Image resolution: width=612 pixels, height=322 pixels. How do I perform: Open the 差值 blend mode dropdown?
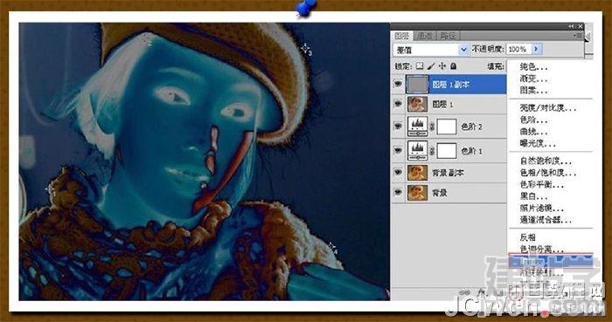coord(431,50)
